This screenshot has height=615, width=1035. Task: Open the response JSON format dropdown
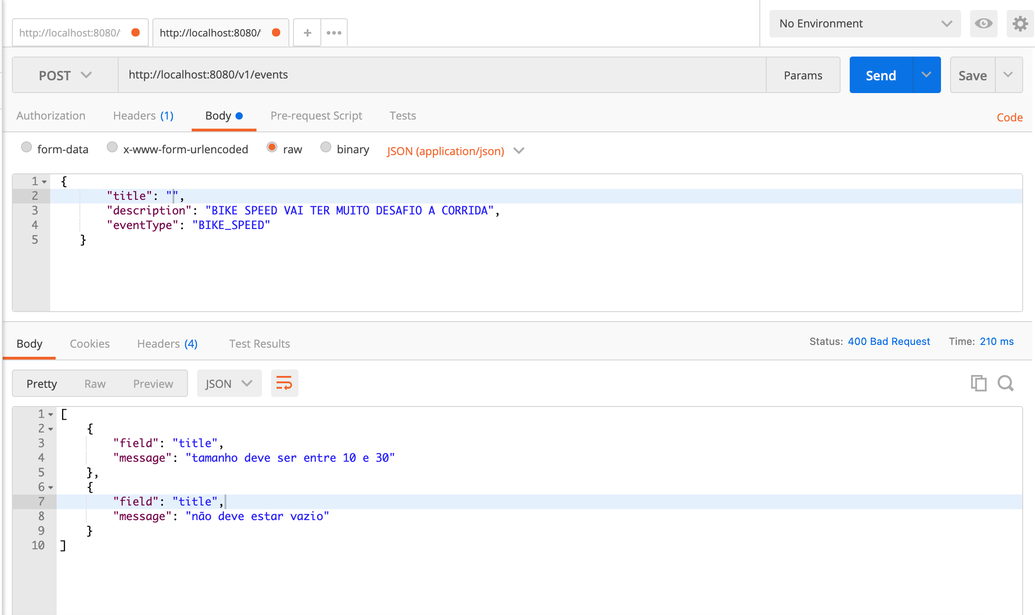tap(229, 383)
